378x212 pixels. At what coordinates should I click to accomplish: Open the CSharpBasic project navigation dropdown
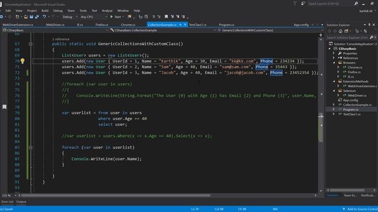(x=55, y=30)
